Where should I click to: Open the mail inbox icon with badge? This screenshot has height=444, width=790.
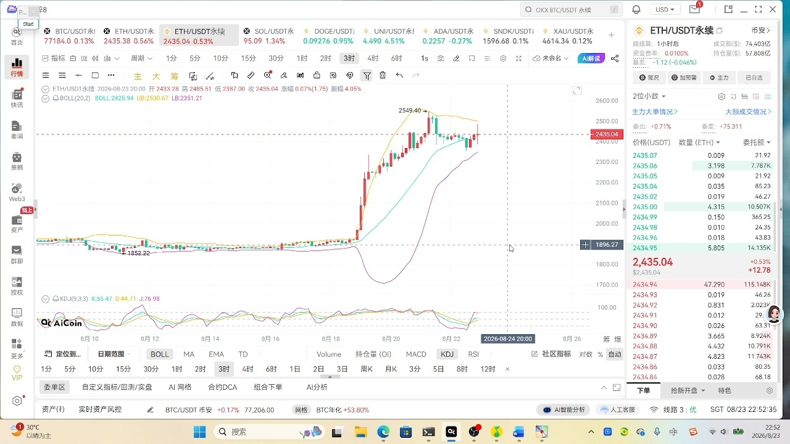point(695,9)
